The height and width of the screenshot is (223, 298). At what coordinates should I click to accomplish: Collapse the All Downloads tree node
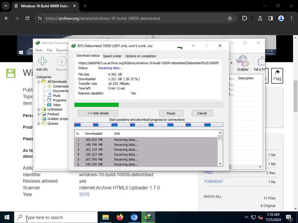coord(39,82)
